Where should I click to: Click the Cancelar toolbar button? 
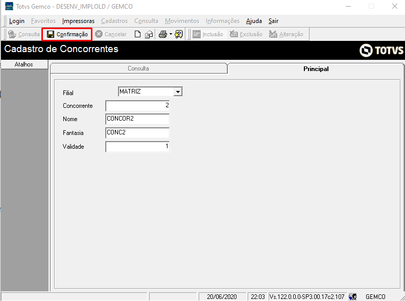pyautogui.click(x=111, y=34)
